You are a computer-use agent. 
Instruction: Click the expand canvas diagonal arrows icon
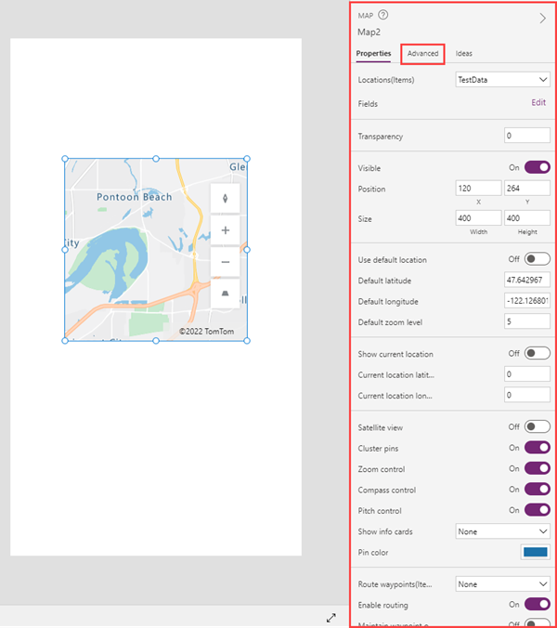[330, 618]
